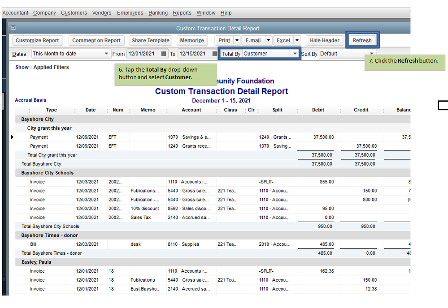Open the Reports menu

(182, 13)
